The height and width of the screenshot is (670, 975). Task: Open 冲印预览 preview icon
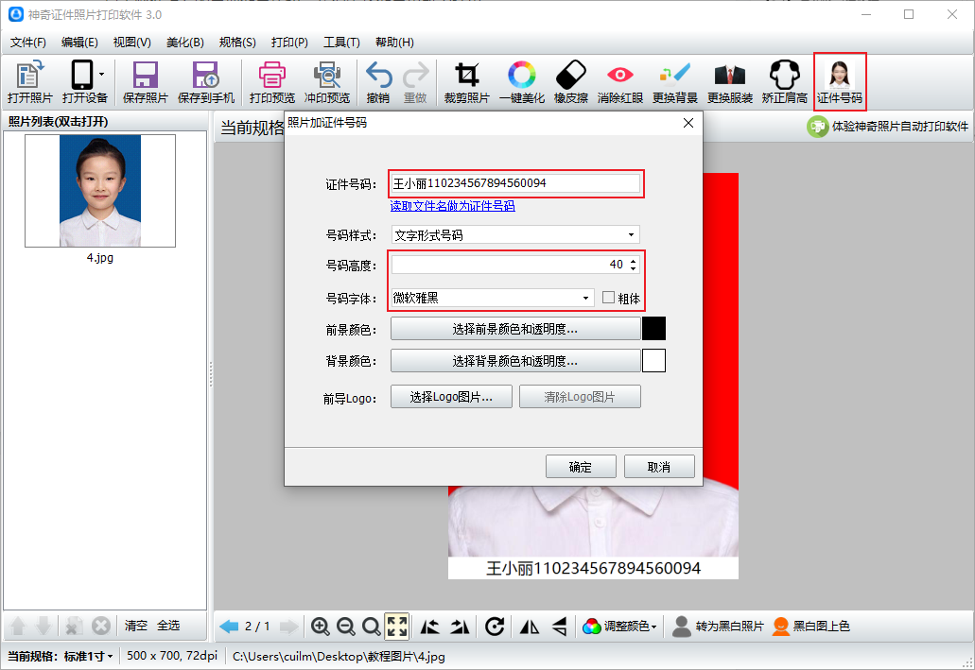(326, 81)
